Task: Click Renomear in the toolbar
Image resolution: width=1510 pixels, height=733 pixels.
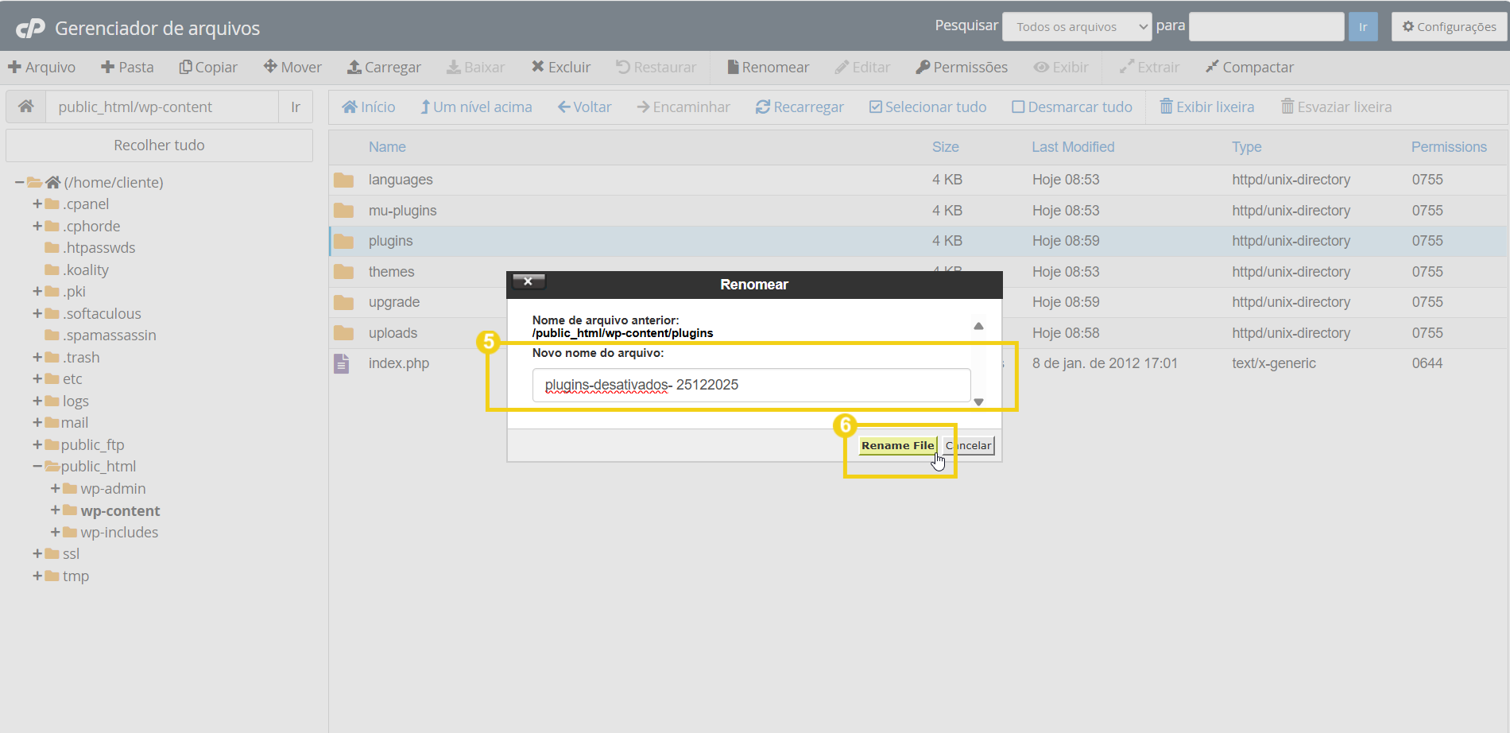Action: [x=768, y=68]
